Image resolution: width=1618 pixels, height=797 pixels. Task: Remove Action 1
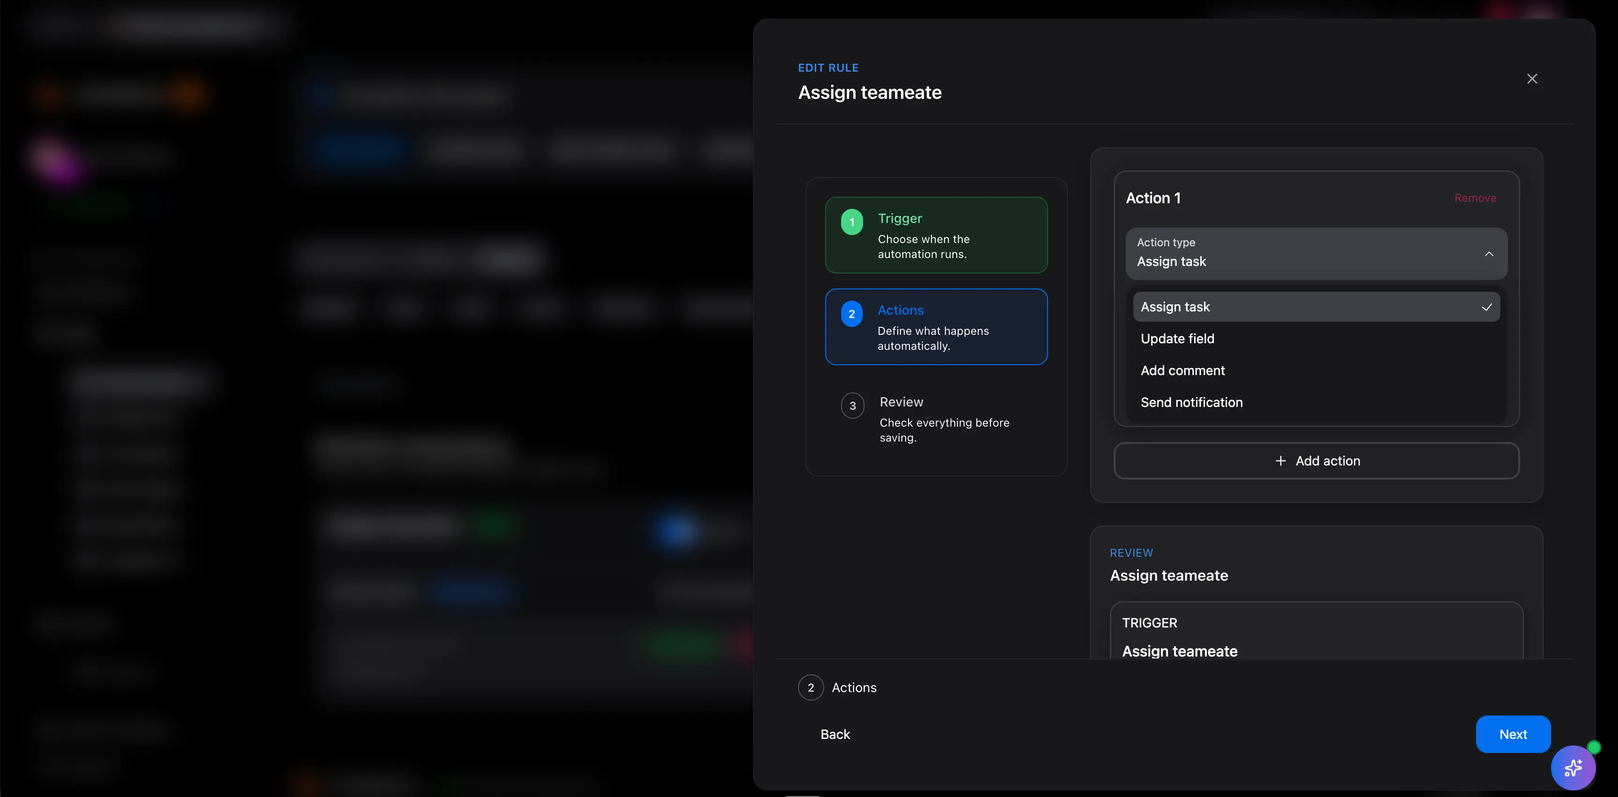coord(1475,197)
